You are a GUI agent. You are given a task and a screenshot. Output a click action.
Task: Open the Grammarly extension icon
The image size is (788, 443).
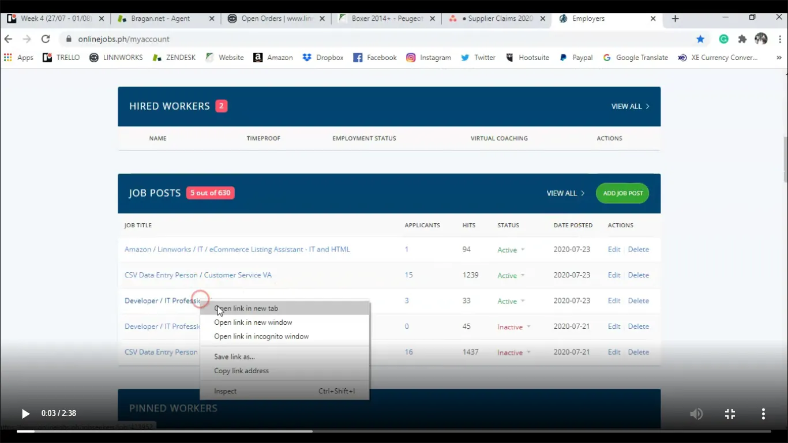pos(723,39)
